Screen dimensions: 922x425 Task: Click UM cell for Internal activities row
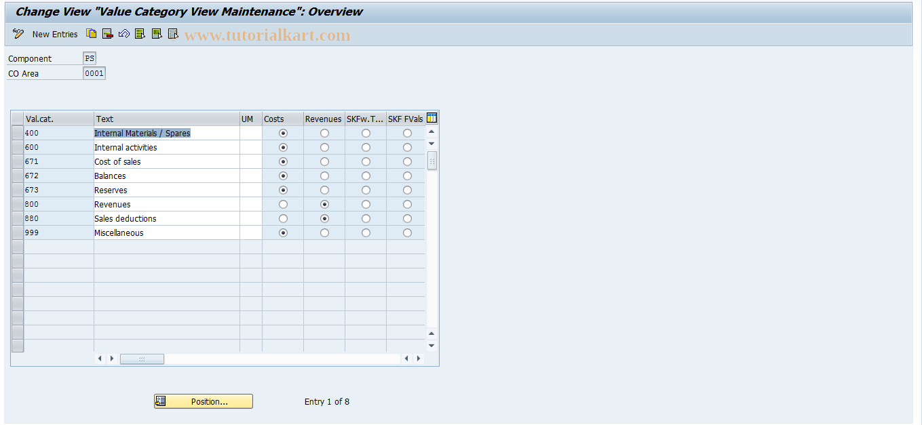(251, 147)
